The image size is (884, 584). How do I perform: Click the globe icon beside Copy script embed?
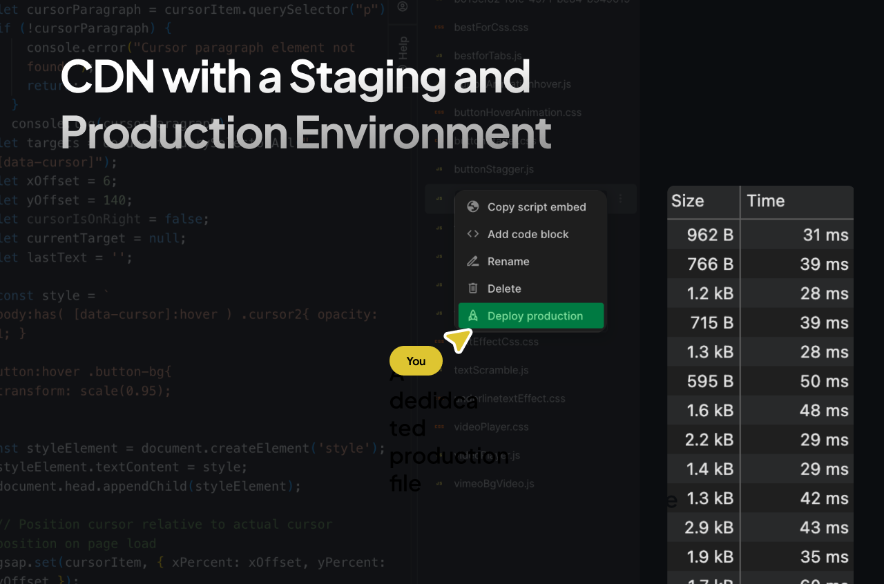(x=473, y=207)
